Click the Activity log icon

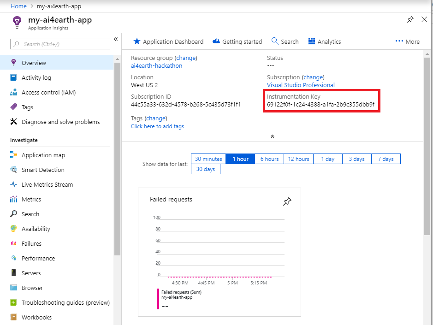click(13, 77)
